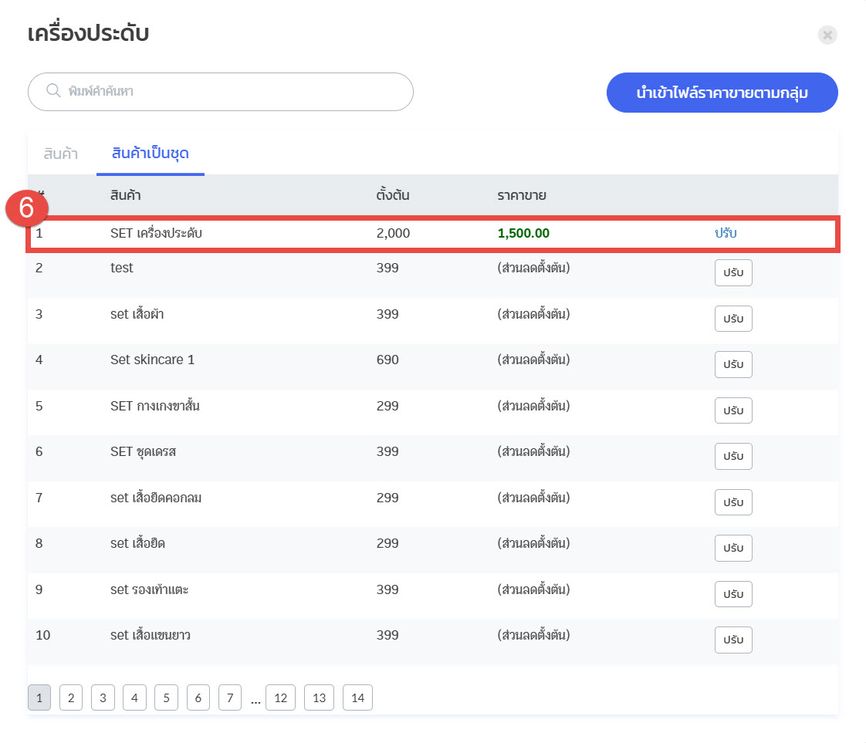Close the เครื่องประดับ dialog with X icon
The image size is (866, 743).
coord(827,35)
